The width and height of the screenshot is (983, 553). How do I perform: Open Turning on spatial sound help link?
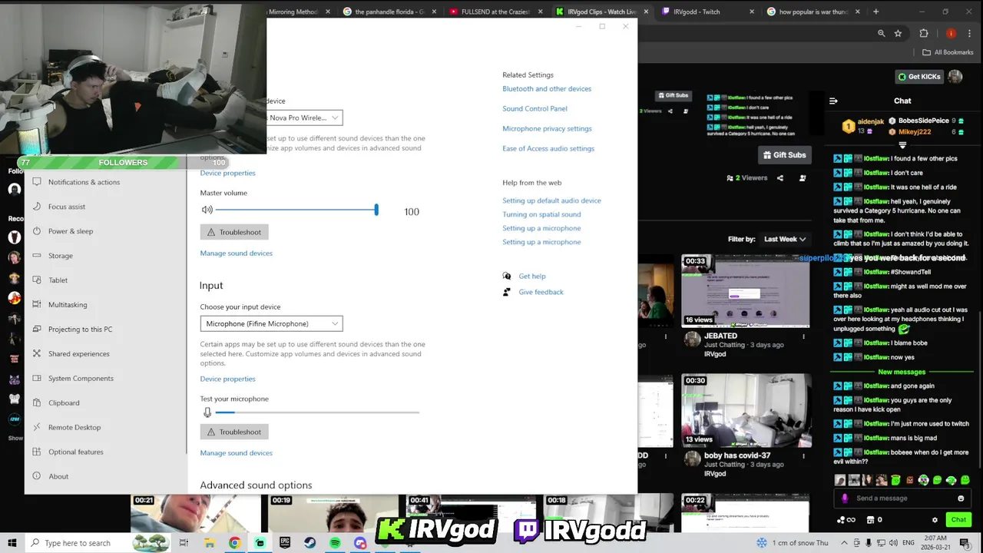coord(541,214)
